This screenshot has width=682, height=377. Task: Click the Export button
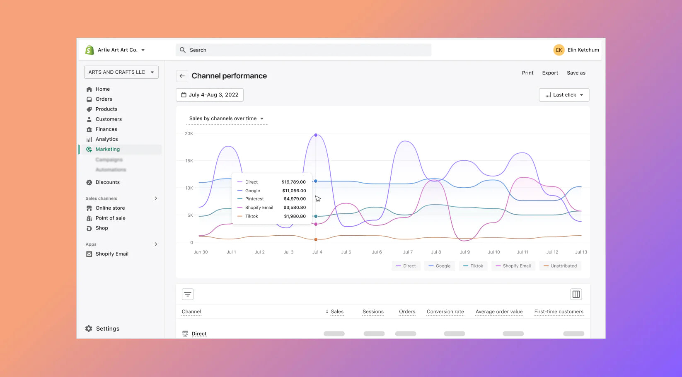pyautogui.click(x=550, y=73)
